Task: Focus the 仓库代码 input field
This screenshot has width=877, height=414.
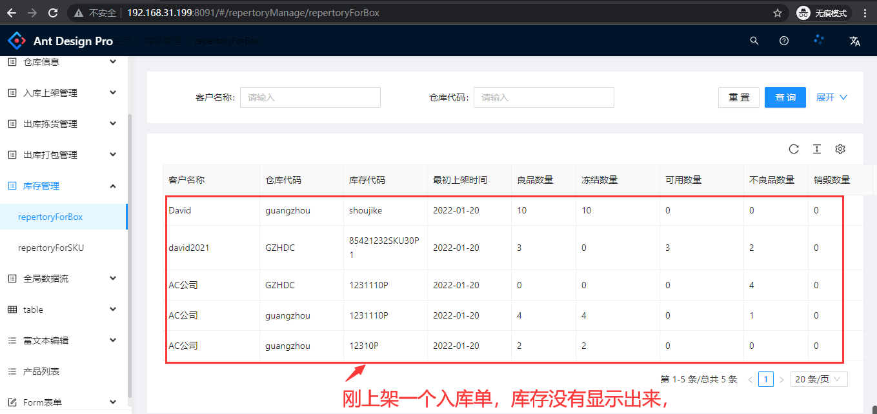Action: [543, 97]
